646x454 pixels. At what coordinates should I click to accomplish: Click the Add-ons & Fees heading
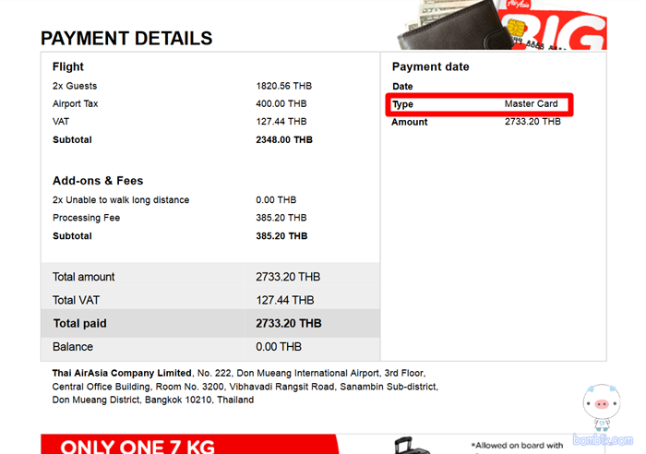coord(98,181)
